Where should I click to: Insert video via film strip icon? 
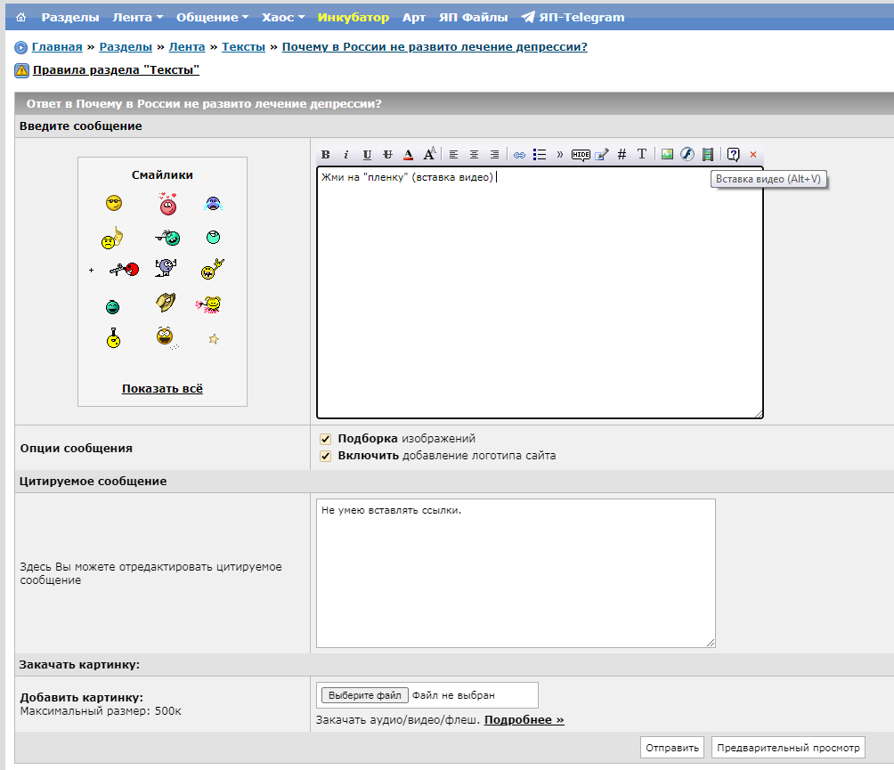coord(708,155)
